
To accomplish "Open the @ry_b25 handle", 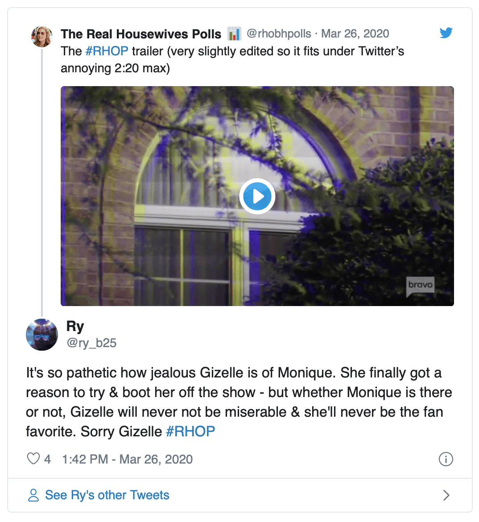I will click(x=91, y=343).
